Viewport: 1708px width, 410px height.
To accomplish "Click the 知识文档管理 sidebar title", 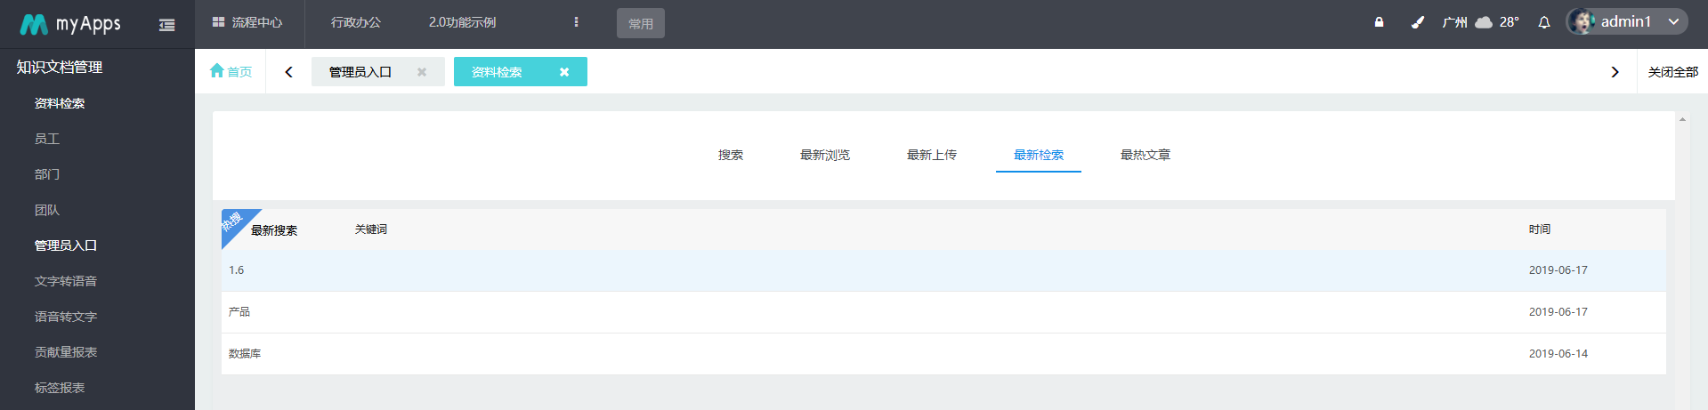I will click(60, 67).
